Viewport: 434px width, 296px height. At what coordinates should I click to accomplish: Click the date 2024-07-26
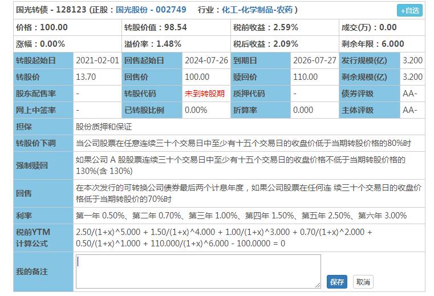(206, 60)
